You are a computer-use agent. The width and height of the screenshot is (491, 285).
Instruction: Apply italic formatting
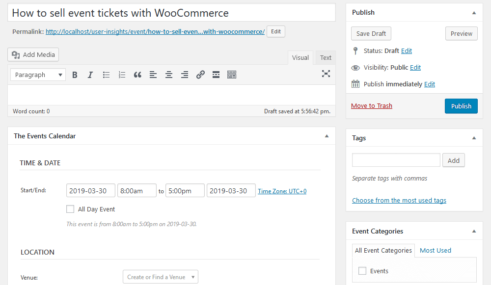click(90, 75)
